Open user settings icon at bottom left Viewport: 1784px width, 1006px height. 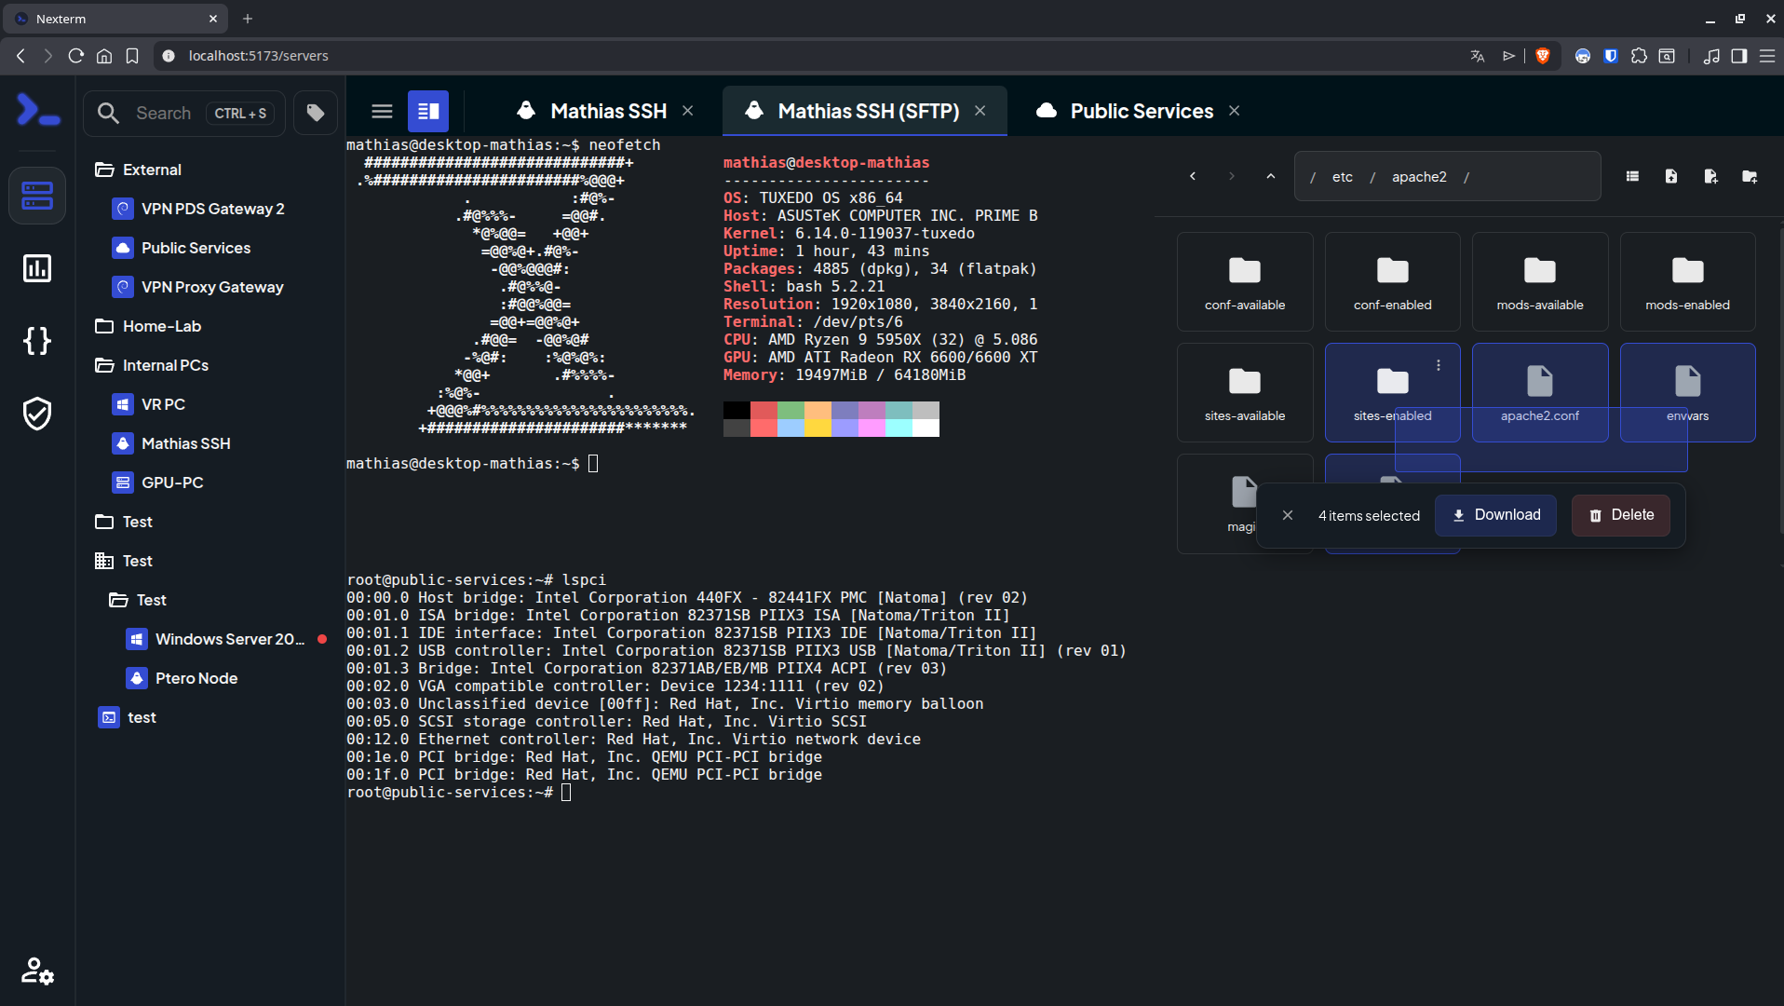[37, 971]
